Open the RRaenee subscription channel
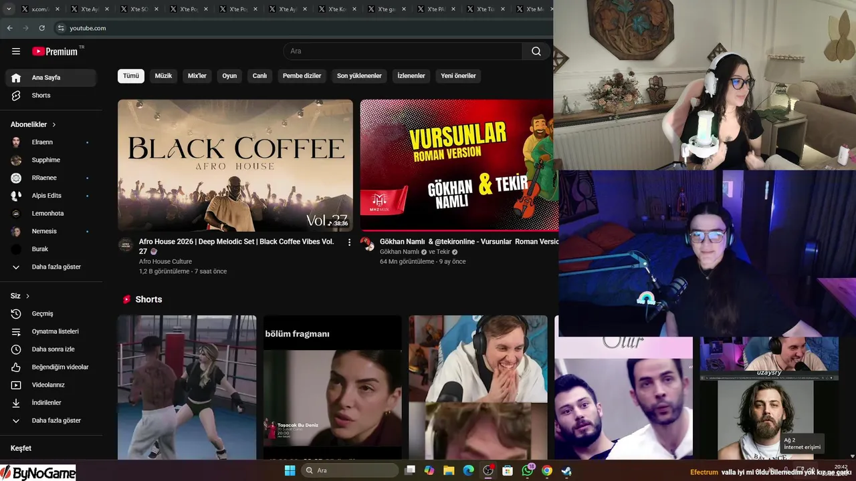Screen dimensions: 856x481 click(x=51, y=178)
